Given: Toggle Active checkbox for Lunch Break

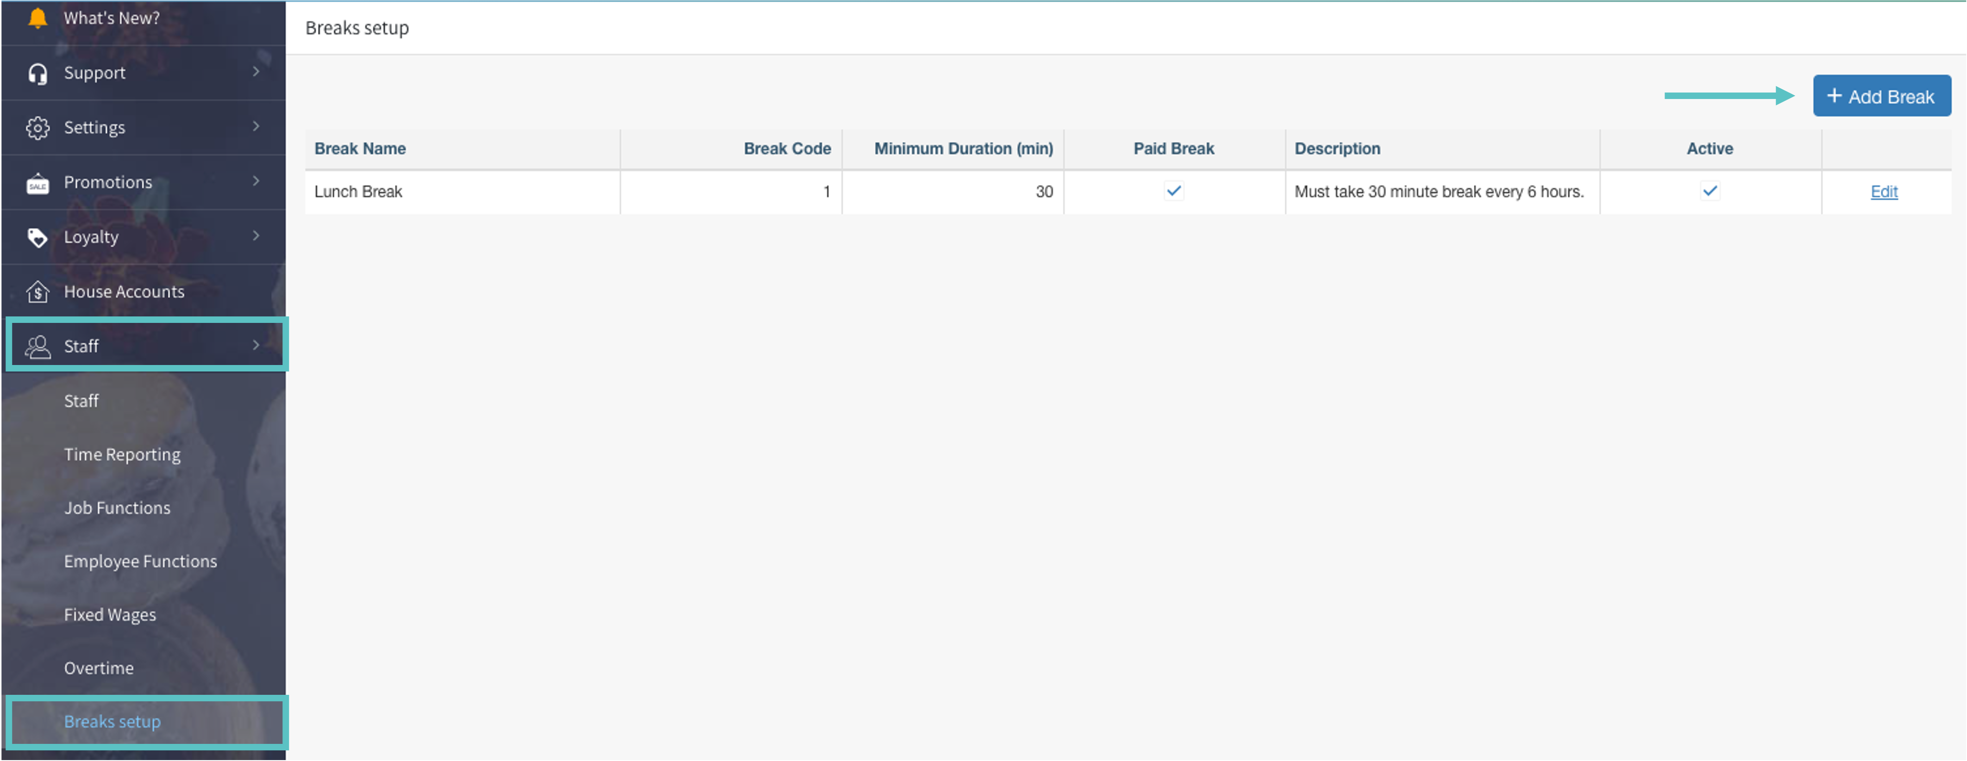Looking at the screenshot, I should coord(1710,191).
